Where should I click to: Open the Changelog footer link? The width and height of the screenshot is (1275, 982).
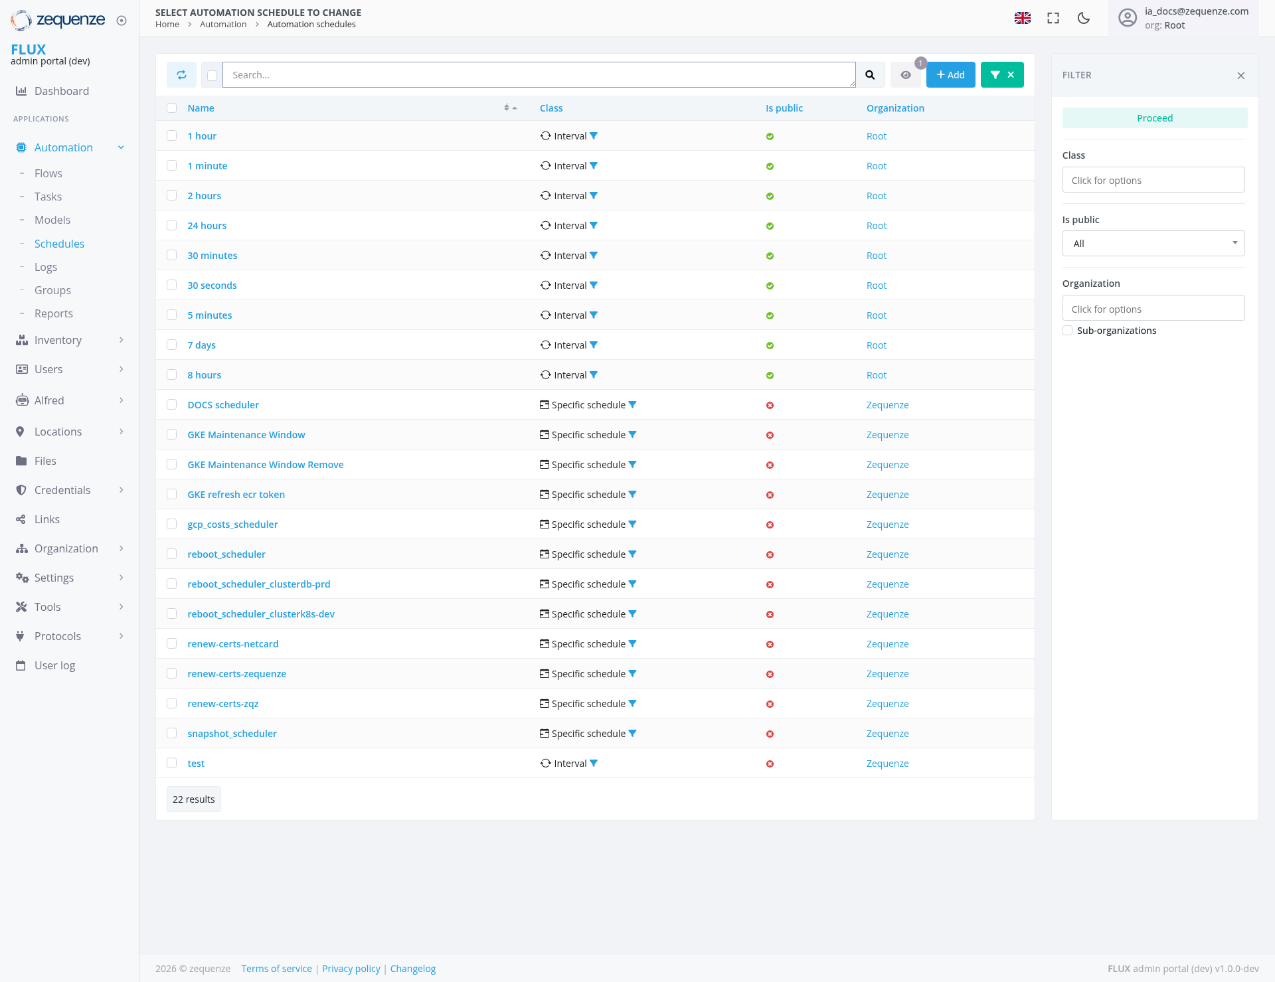[x=413, y=969]
